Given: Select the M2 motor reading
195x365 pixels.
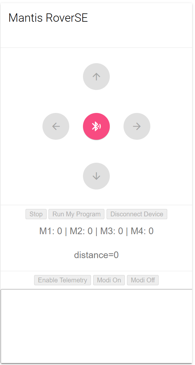Looking at the screenshot, I should (81, 231).
